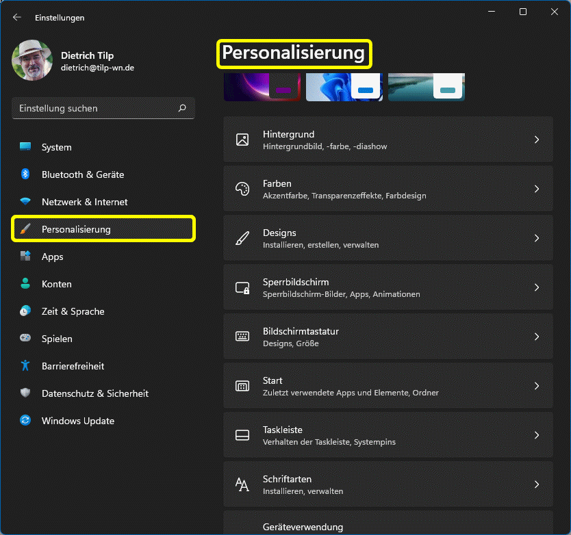Expand the Farben chevron arrow
This screenshot has width=571, height=535.
pyautogui.click(x=537, y=189)
